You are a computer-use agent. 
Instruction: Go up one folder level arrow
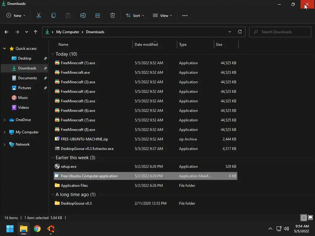36,32
